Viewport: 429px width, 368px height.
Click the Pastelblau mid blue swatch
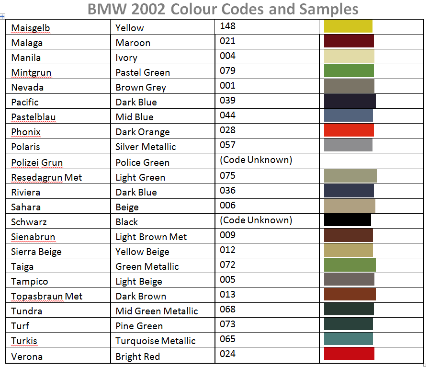(x=348, y=115)
